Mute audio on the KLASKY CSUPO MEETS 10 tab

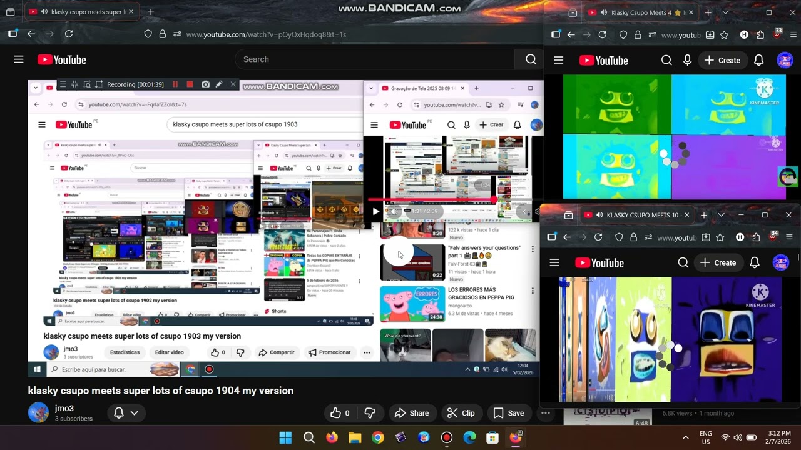[599, 215]
